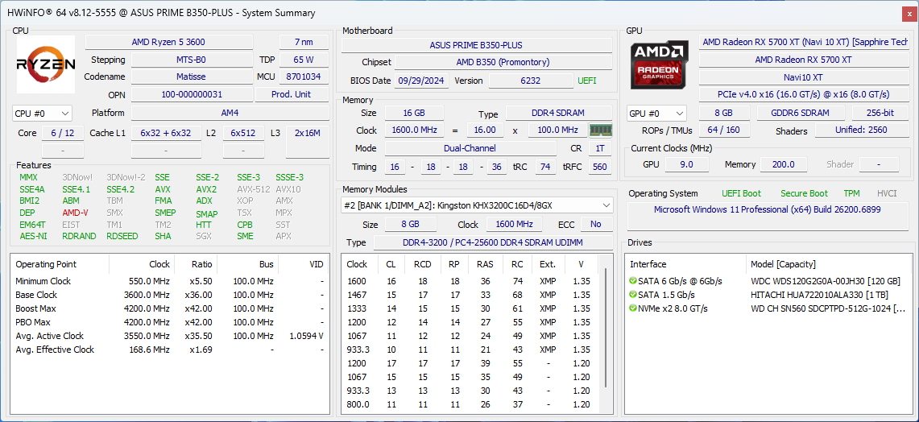The width and height of the screenshot is (919, 422).
Task: Click the Secure Boot status label
Action: click(804, 193)
